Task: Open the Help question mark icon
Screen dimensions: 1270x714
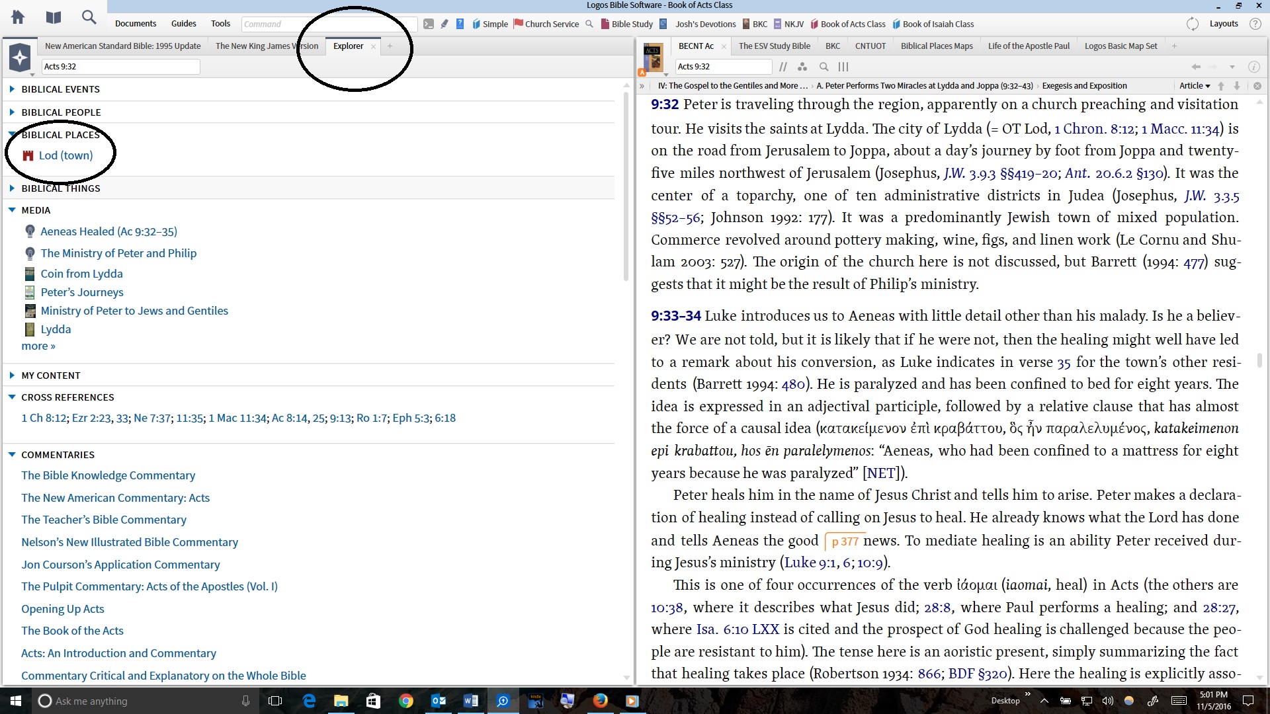Action: (1255, 24)
